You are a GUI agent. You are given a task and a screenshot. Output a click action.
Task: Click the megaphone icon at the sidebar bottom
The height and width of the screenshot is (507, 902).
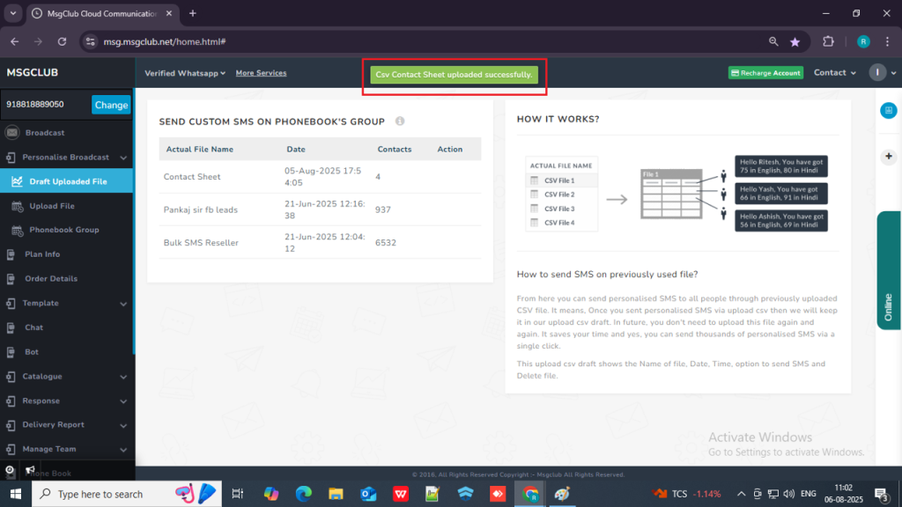(x=29, y=470)
